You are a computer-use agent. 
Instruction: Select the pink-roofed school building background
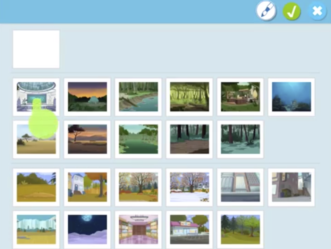[189, 229]
